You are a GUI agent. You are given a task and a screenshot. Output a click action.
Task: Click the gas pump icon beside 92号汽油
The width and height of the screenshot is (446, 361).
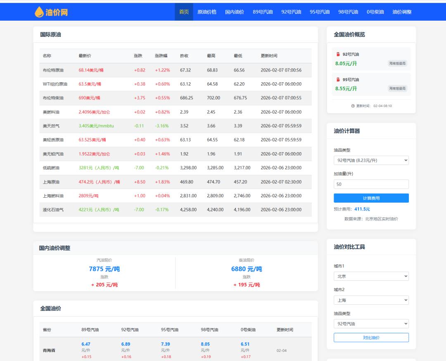[x=338, y=54]
